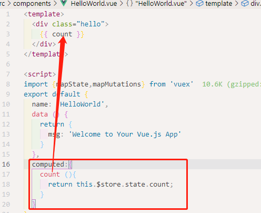261x213 pixels.
Task: Click the class="hello" attribute text
Action: pos(78,24)
